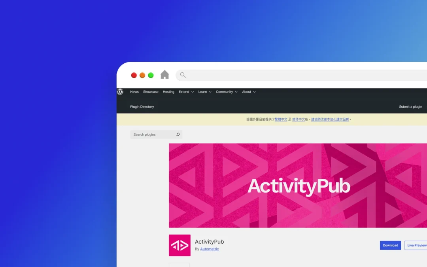Select the 簡体中文 language link
The image size is (427, 267).
[299, 119]
